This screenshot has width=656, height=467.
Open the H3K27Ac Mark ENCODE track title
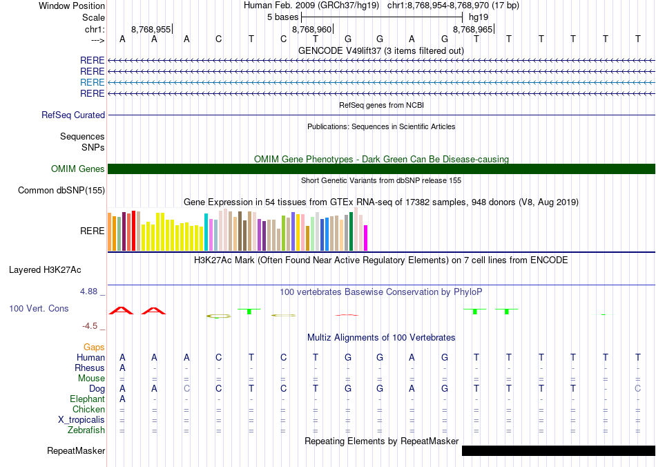pos(381,260)
